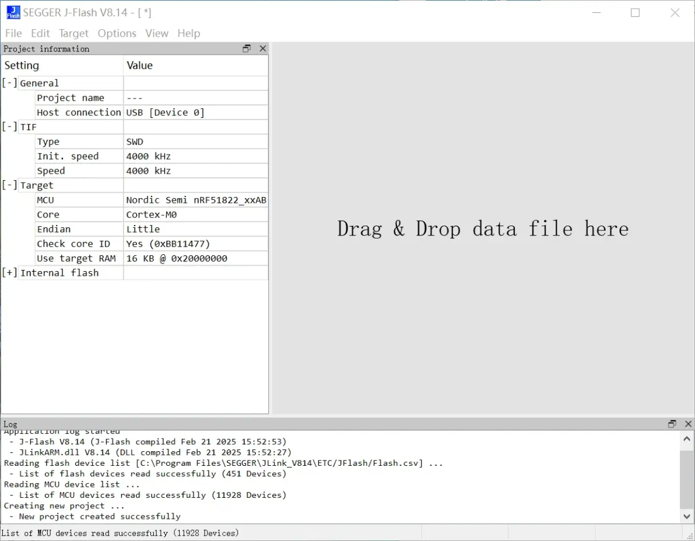Viewport: 695px width, 541px height.
Task: Click the Cortex-M0 value
Action: (x=152, y=215)
